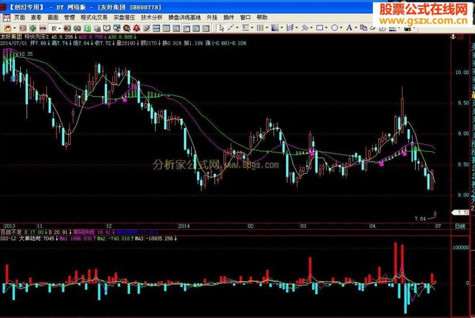Click the green number-one toolbar icon

click(x=87, y=28)
